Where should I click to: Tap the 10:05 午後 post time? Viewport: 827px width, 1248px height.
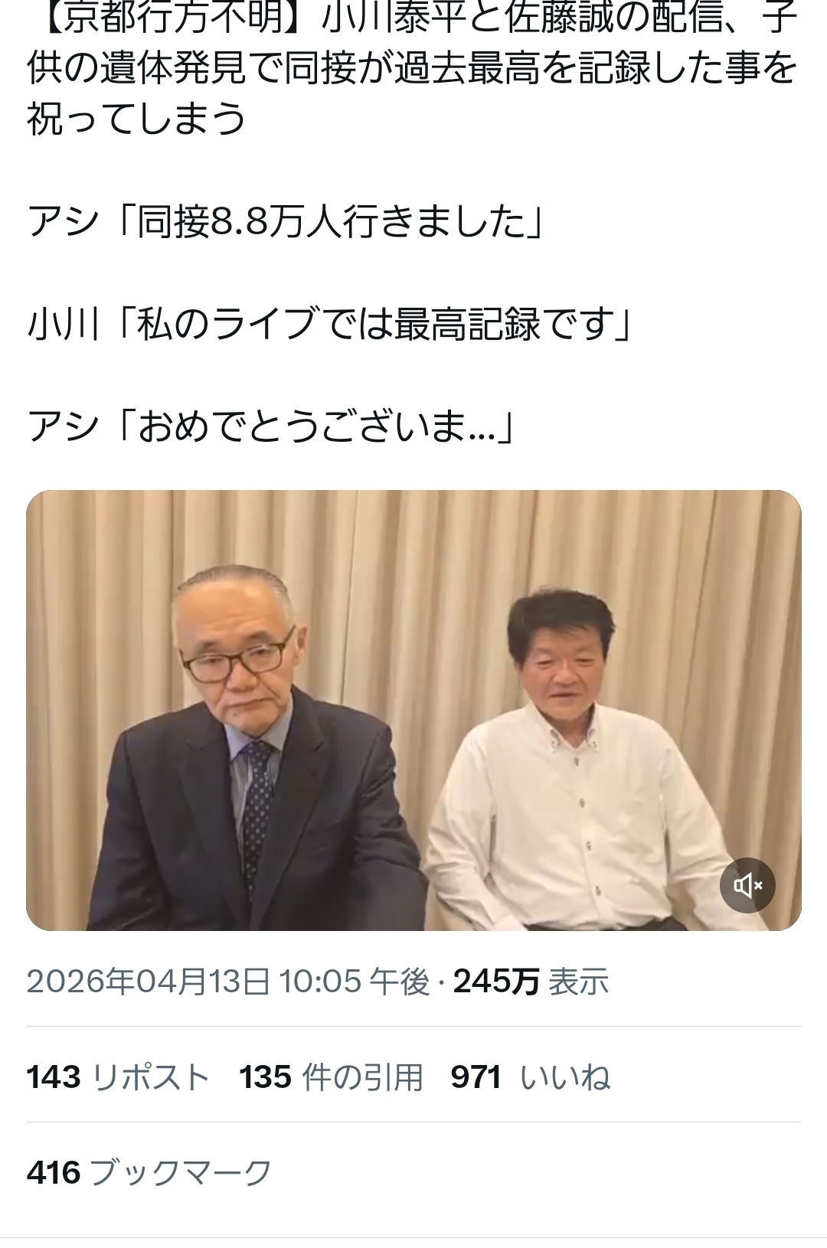pos(355,981)
